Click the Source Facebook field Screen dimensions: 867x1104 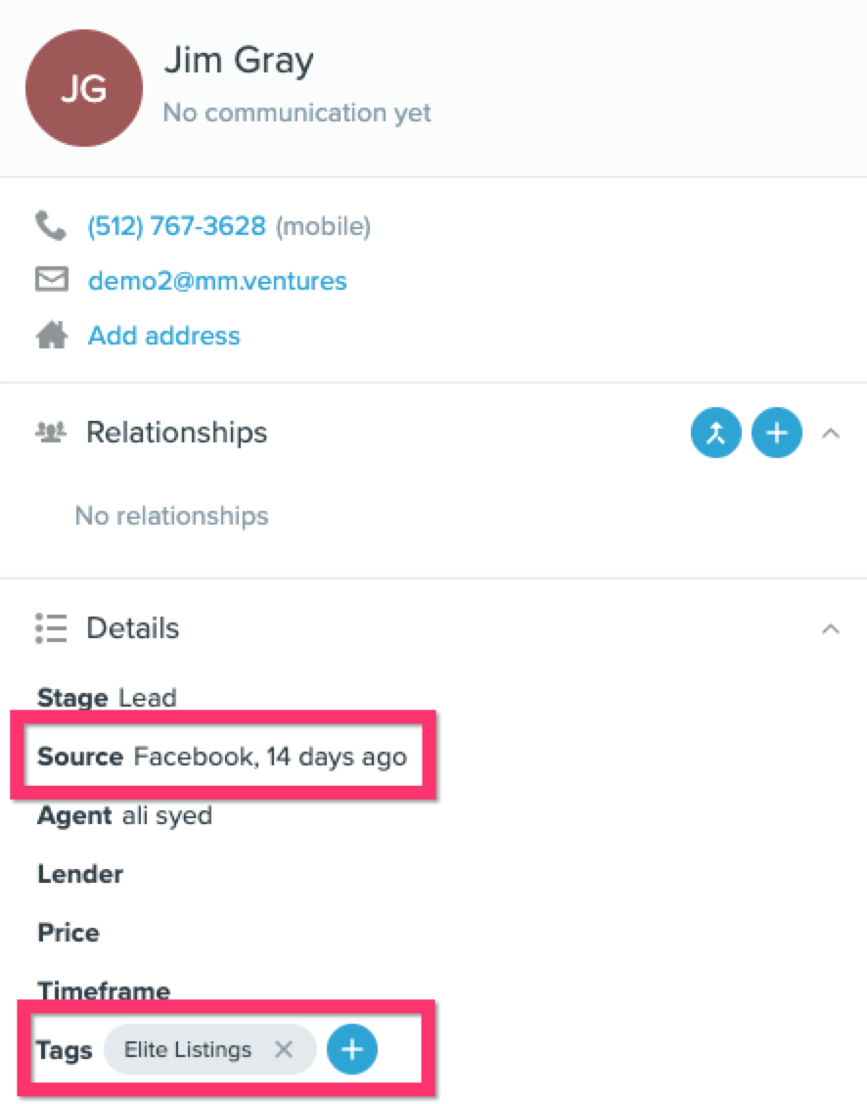[x=222, y=757]
